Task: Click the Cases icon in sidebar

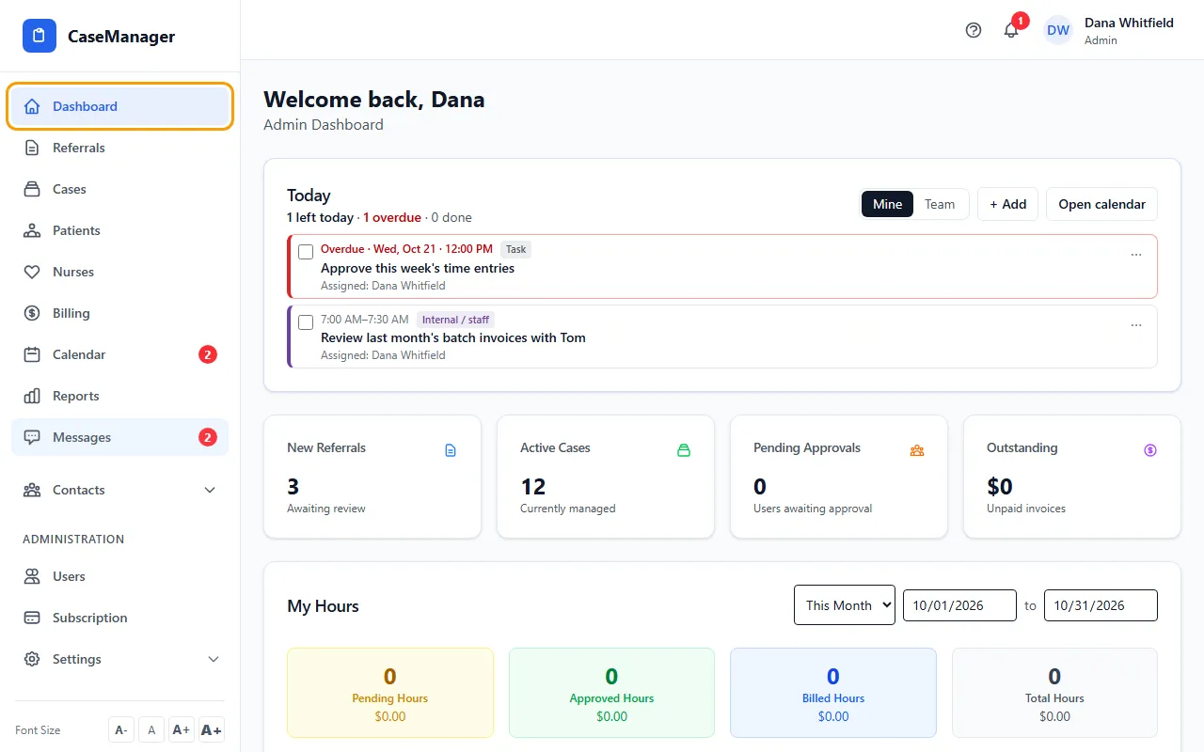Action: [x=32, y=189]
